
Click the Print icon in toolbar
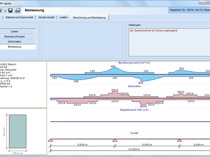click(x=18, y=10)
